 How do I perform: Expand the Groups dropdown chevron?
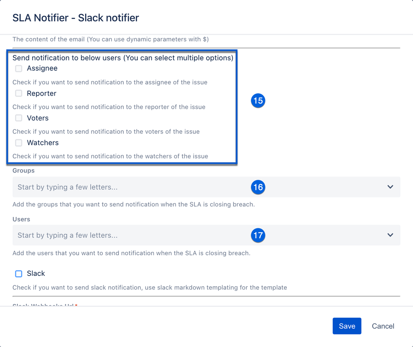tap(390, 187)
